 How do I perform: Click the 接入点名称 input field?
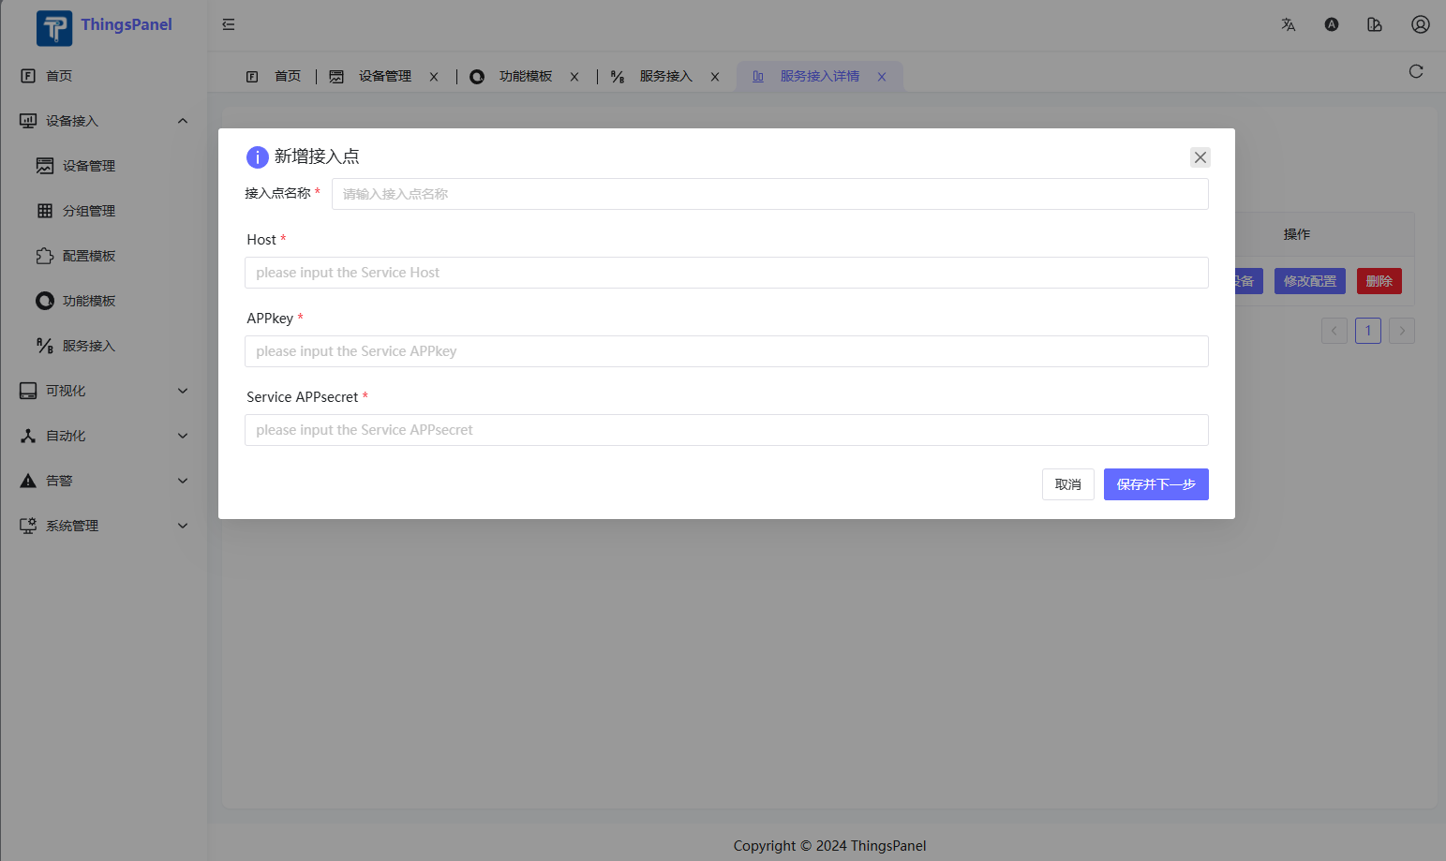[x=768, y=194]
